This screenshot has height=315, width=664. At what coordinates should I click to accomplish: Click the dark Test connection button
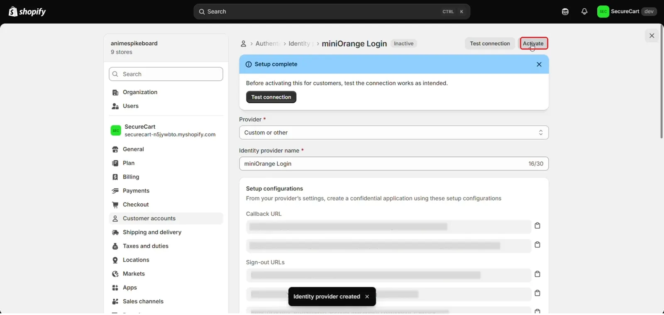coord(271,97)
